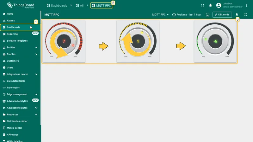Open the MQTT RPC state dropdown
This screenshot has width=253, height=142.
pyautogui.click(x=160, y=15)
